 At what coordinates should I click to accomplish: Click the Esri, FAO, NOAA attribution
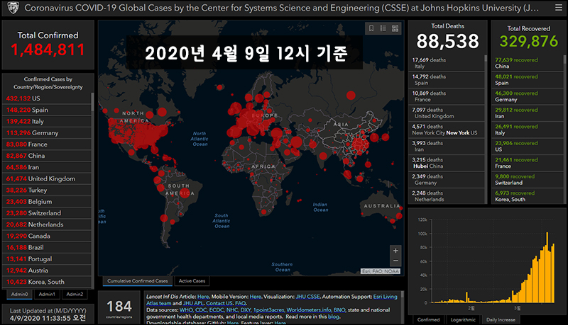381,271
